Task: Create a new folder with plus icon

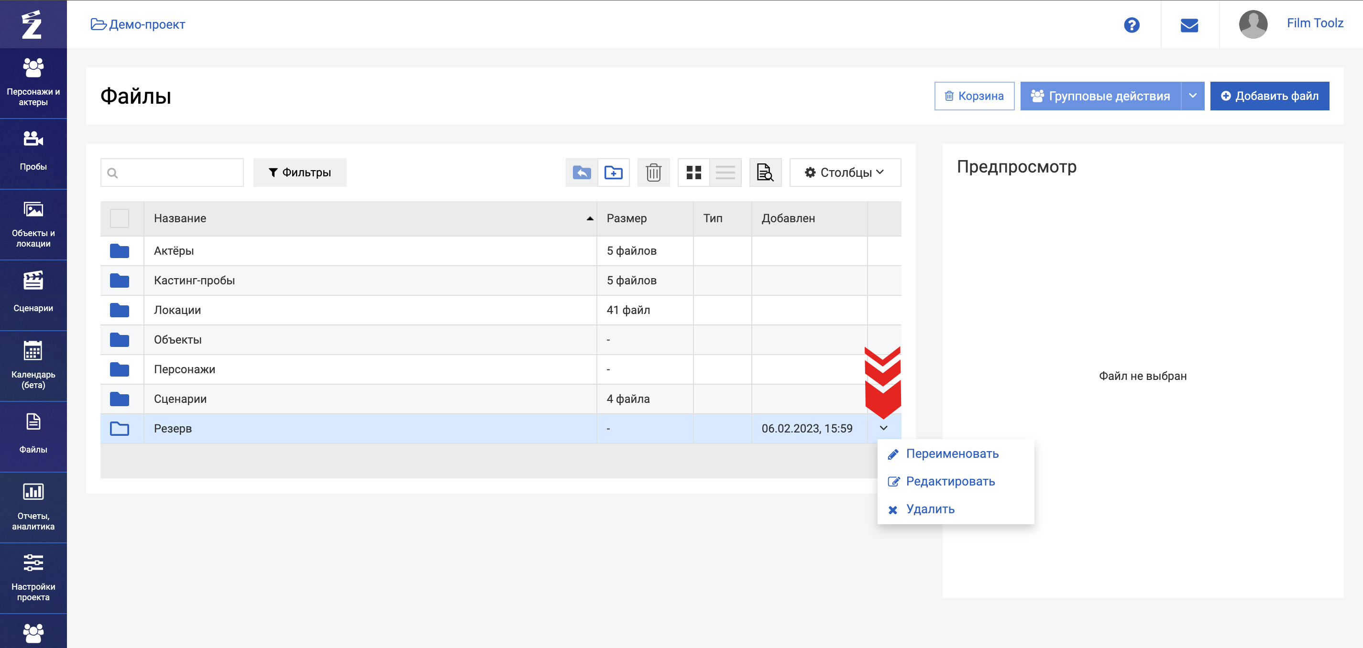Action: [x=613, y=173]
